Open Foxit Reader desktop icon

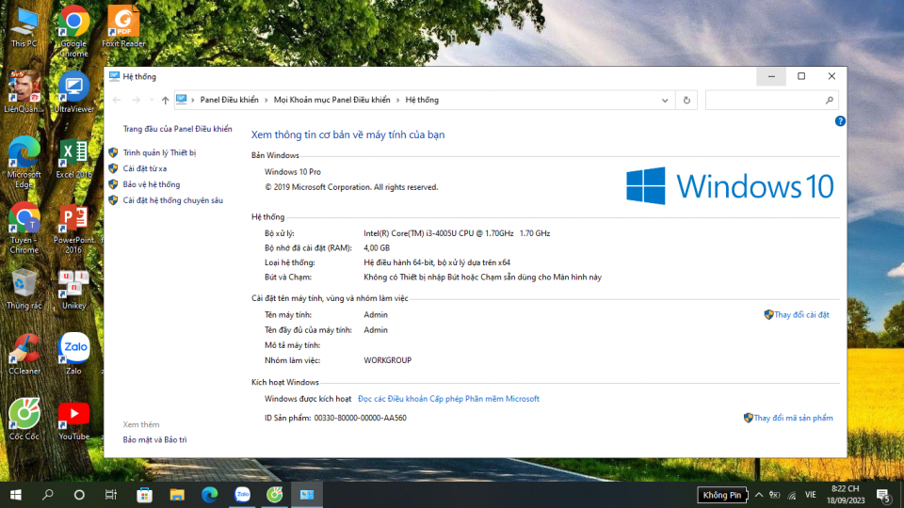(123, 26)
